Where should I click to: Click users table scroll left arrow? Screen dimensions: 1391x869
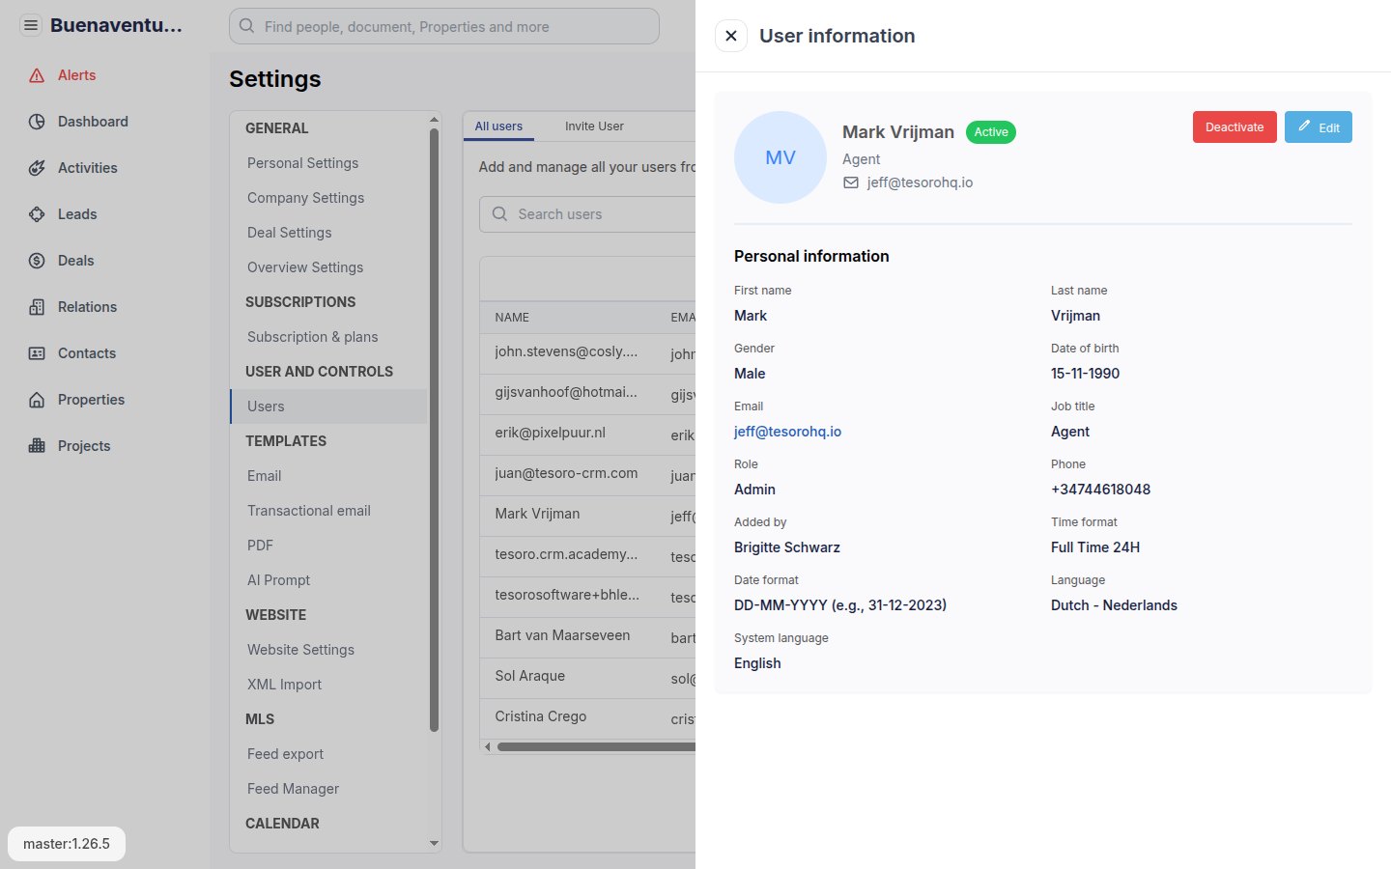point(488,746)
